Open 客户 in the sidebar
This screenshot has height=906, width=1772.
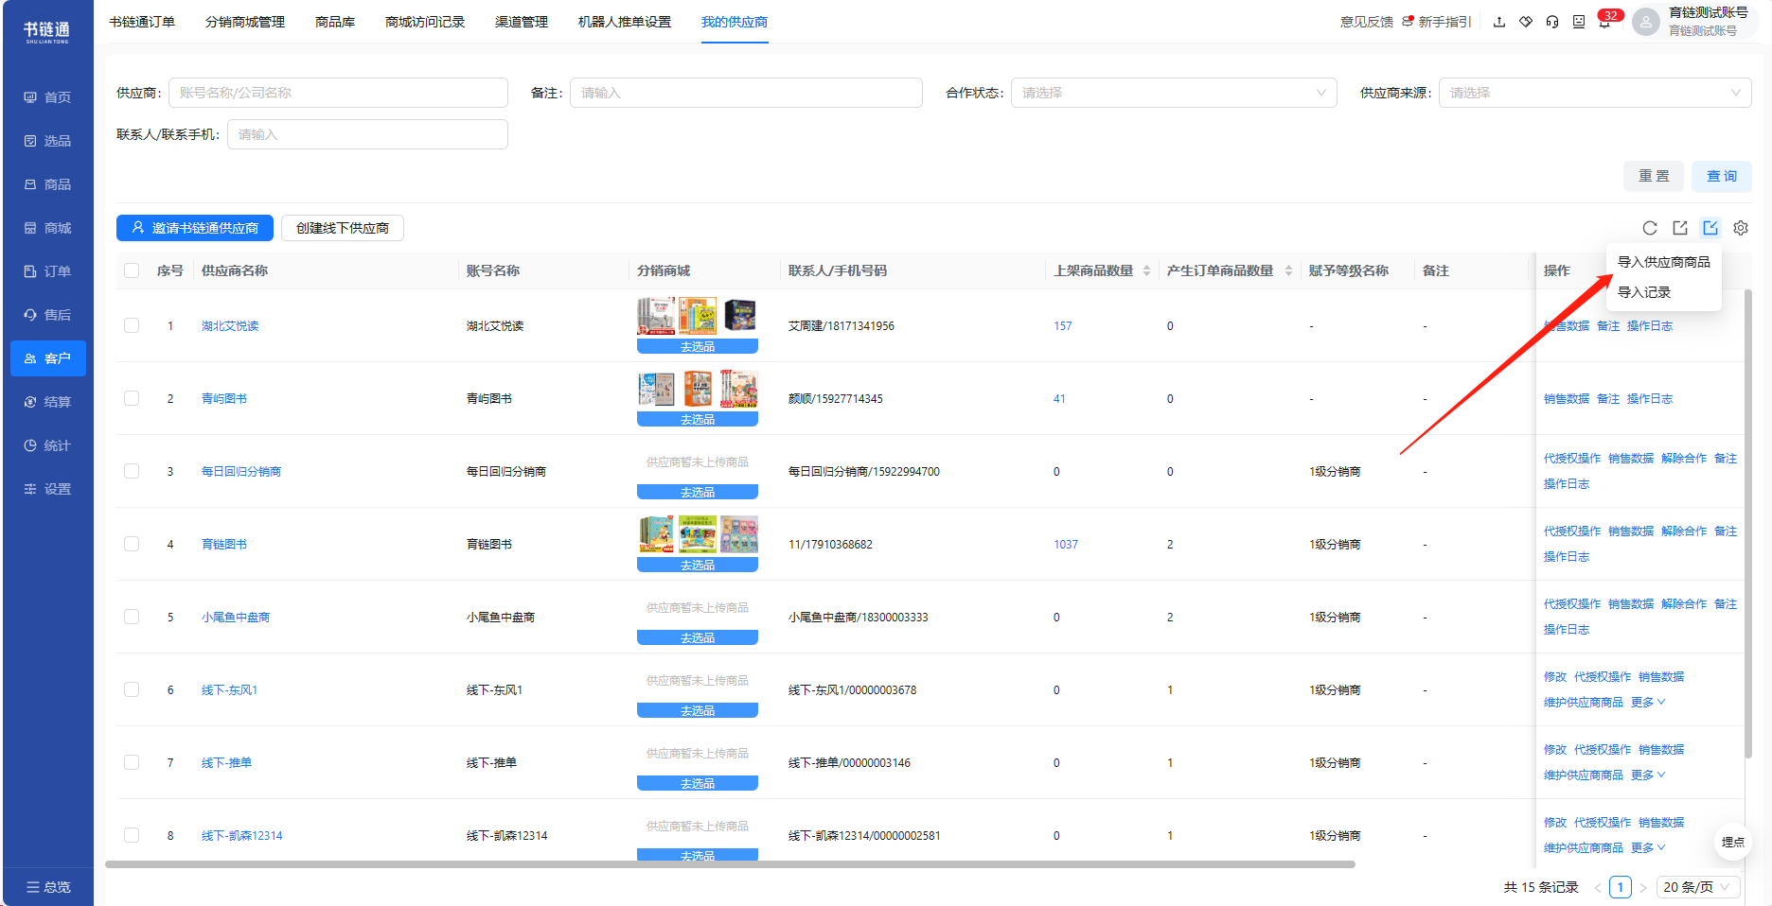48,358
